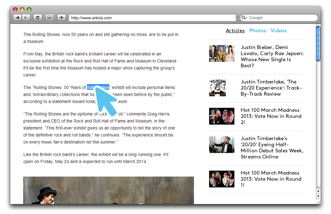Open Hot 100 March Madness Round 1 link
Screen dimensions: 331x214
click(271, 179)
